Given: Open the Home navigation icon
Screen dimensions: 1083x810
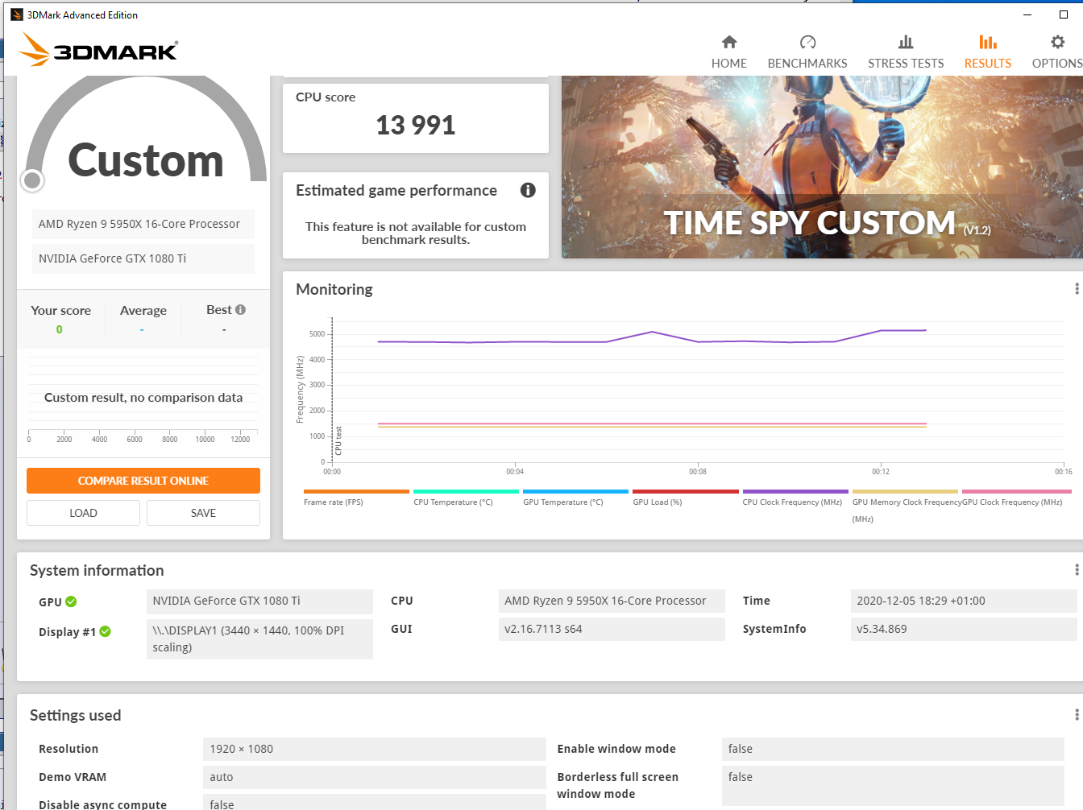Looking at the screenshot, I should pos(729,43).
